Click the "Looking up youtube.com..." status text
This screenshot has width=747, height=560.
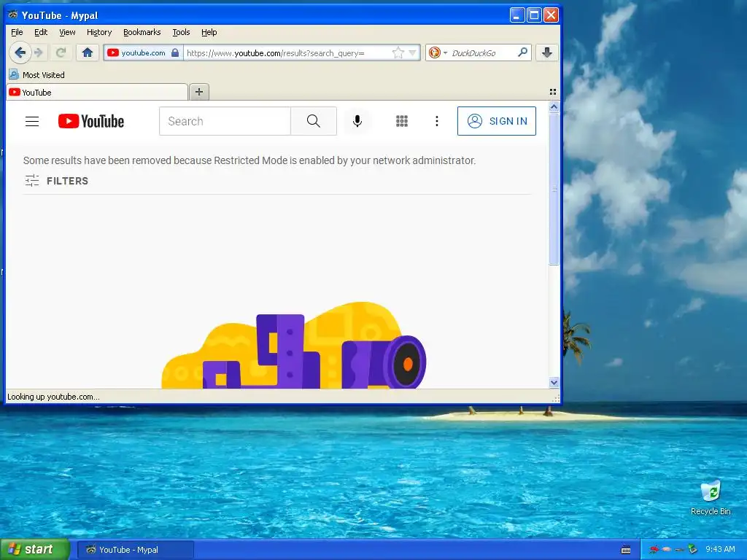[53, 397]
